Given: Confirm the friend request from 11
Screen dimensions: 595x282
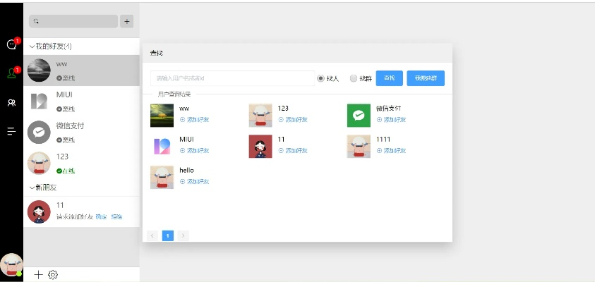Looking at the screenshot, I should [101, 217].
